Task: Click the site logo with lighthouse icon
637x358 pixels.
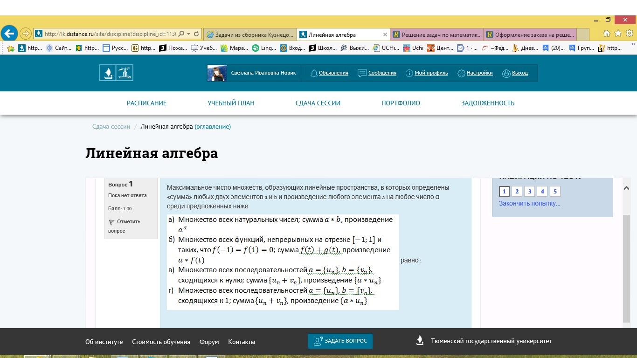Action: (x=116, y=73)
